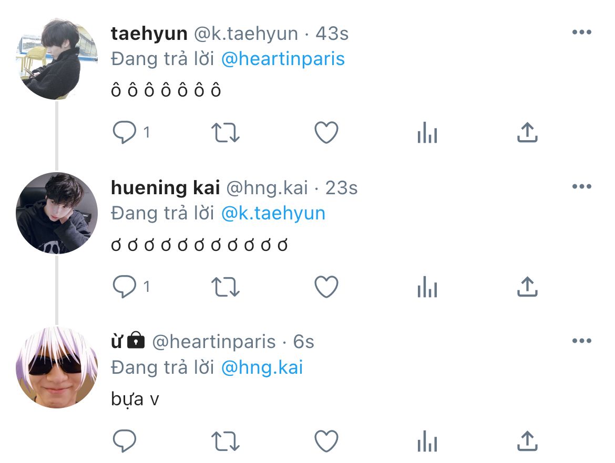Like huening kai's tweet
The width and height of the screenshot is (615, 463).
click(326, 287)
